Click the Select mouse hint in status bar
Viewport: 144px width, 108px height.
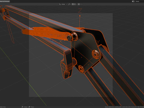click(x=25, y=107)
